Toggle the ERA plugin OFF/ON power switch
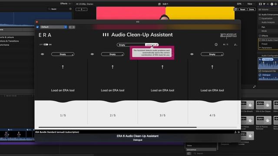278x156 pixels. coord(46,45)
